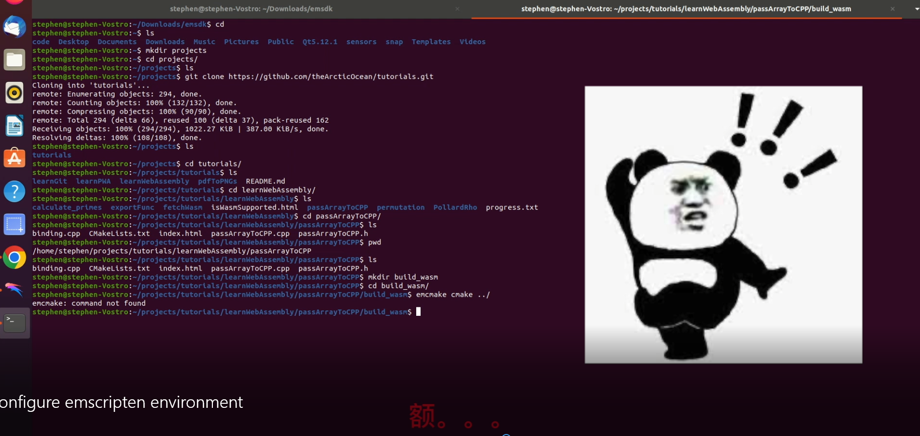The image size is (920, 436).
Task: Open Ubuntu Software store icon
Action: [x=15, y=158]
